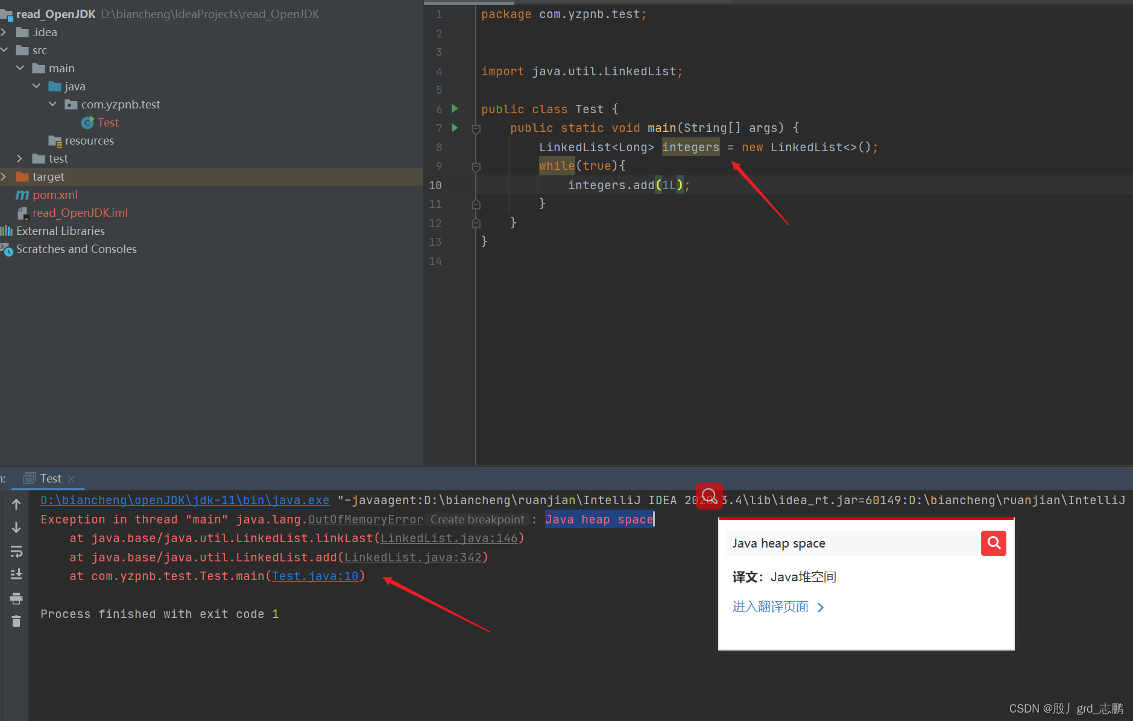Click the OutOfMemoryError link in stack trace
Viewport: 1133px width, 721px height.
365,519
